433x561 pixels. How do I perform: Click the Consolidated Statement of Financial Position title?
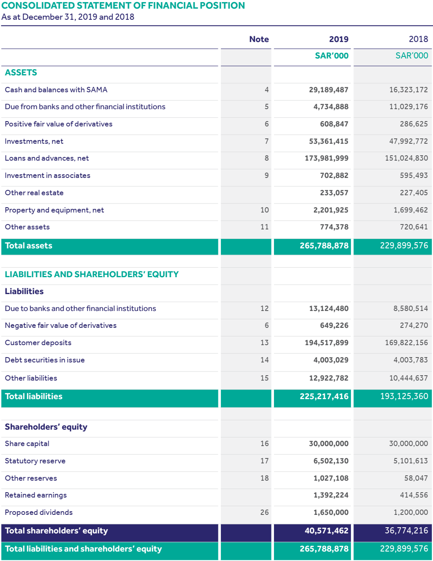pos(123,6)
